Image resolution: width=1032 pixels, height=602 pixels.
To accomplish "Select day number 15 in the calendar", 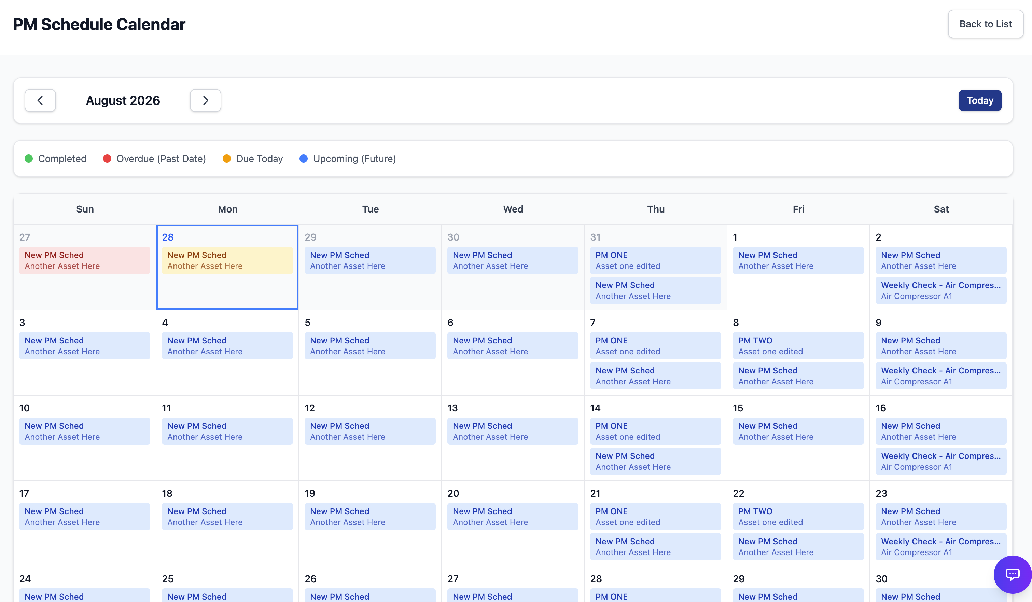I will pyautogui.click(x=738, y=408).
